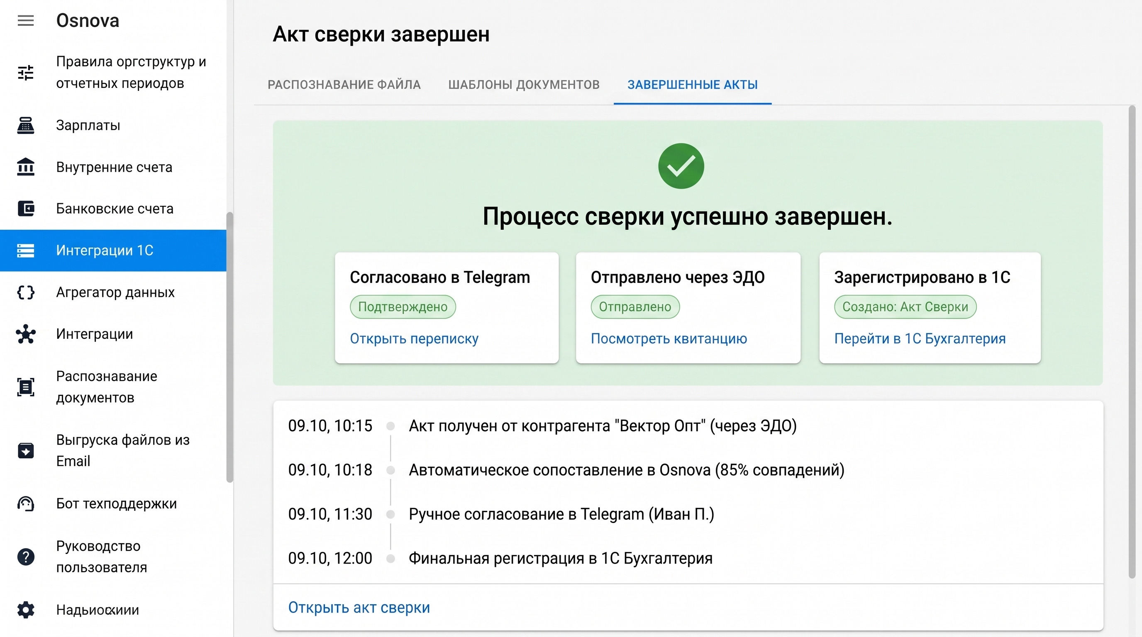Click Перейти в 1С Бухгалтерия link

tap(920, 338)
